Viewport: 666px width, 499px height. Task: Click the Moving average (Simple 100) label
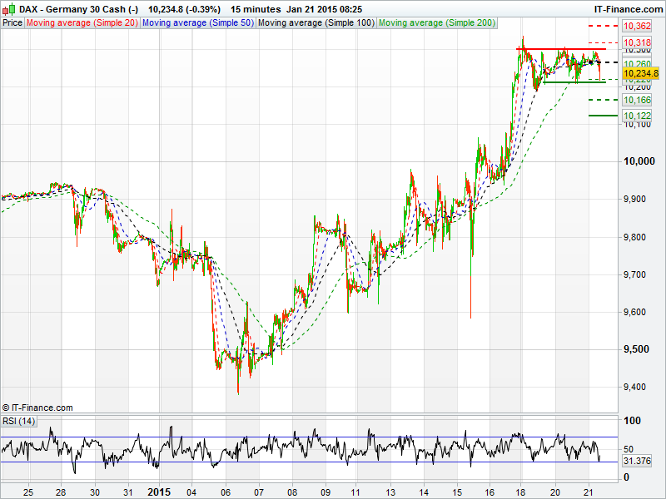[316, 23]
